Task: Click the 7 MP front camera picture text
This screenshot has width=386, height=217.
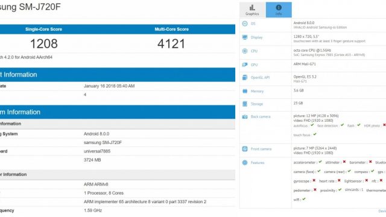Action: tap(315, 148)
